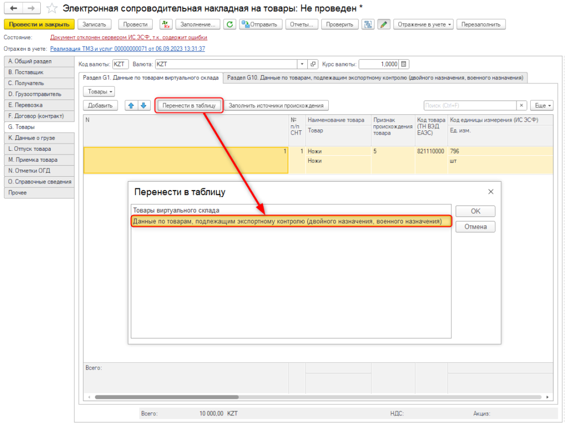The image size is (565, 428).
Task: Switch to E. Перевозка section
Action: (x=39, y=105)
